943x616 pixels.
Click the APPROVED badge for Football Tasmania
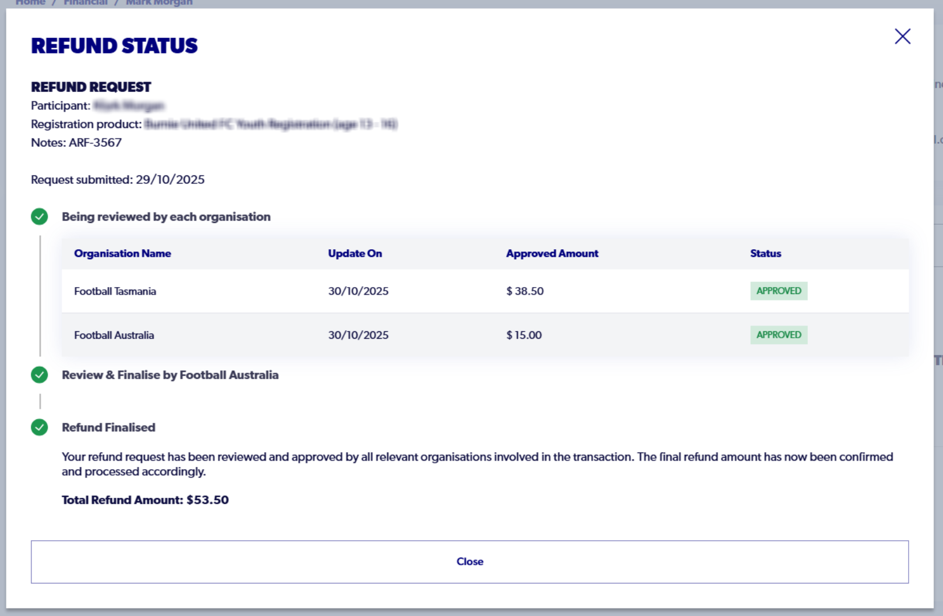point(779,291)
